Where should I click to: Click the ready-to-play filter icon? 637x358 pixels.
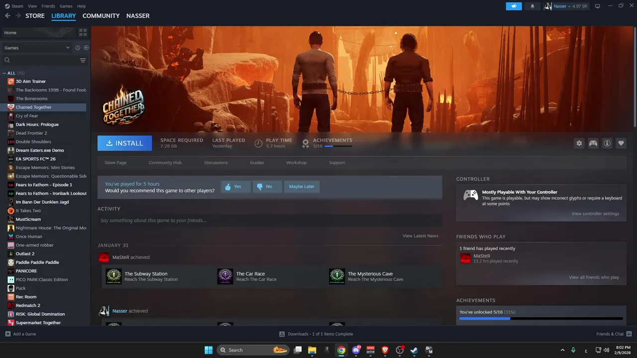[x=86, y=48]
